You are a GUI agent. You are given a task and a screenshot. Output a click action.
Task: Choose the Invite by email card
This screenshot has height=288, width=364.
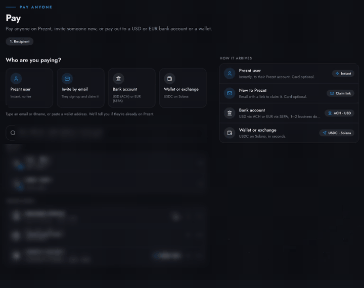click(x=80, y=88)
